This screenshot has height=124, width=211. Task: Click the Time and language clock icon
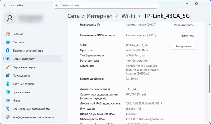8,92
